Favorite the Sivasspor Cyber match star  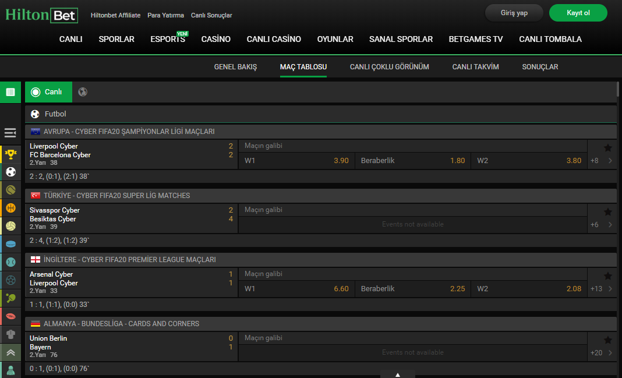(x=607, y=212)
